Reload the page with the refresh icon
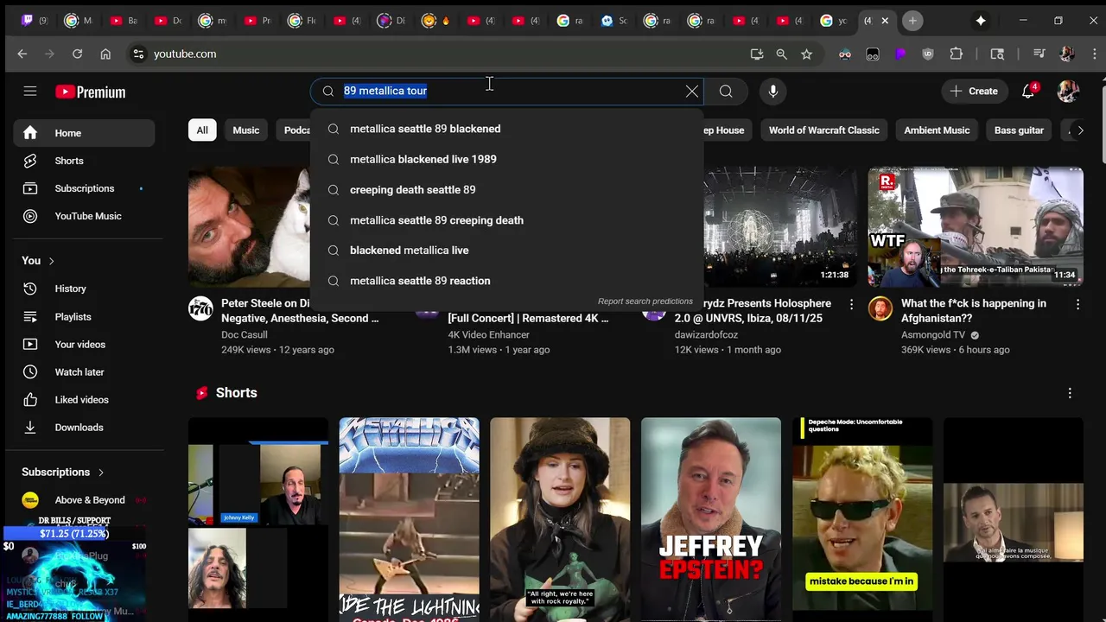The height and width of the screenshot is (622, 1106). [77, 54]
